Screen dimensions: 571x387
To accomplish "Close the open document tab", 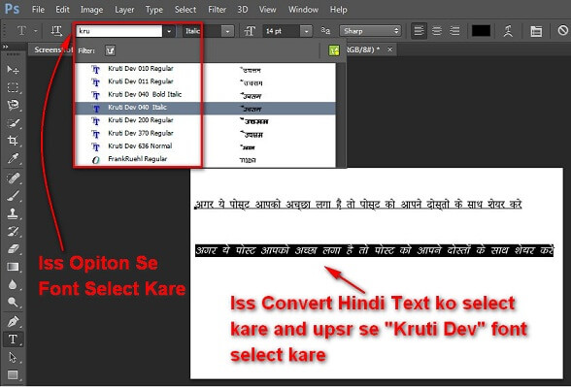I will point(390,49).
